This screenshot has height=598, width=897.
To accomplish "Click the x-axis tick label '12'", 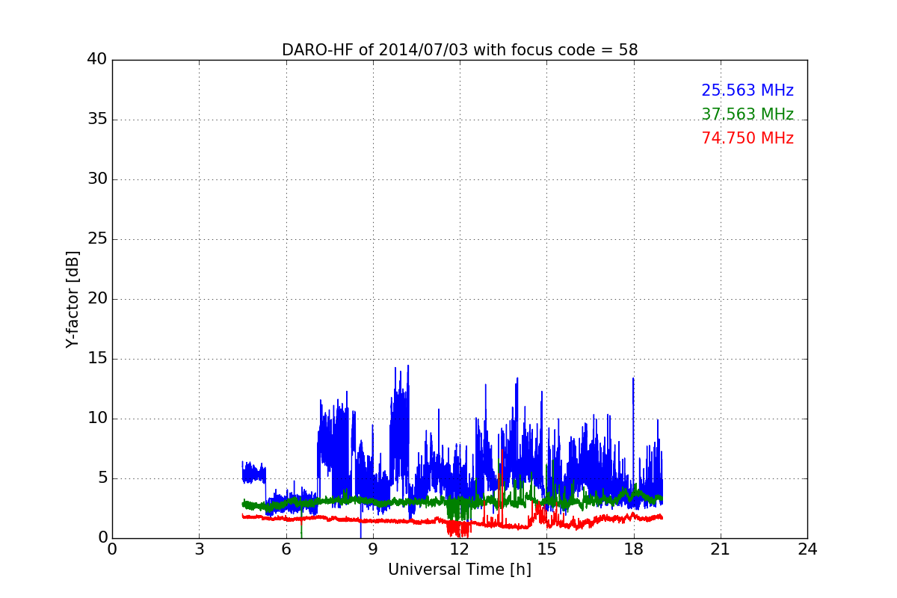I will click(460, 549).
